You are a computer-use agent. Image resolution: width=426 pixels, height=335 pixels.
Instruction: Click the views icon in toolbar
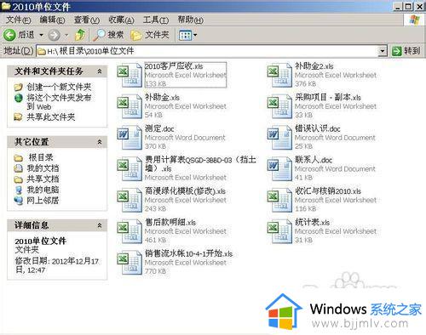(185, 36)
